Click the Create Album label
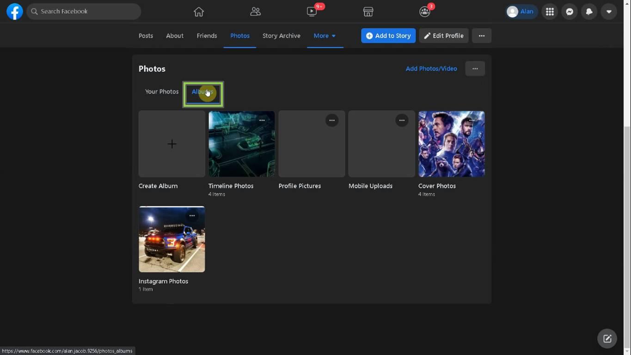Screen dimensions: 631x355 [x=158, y=186]
